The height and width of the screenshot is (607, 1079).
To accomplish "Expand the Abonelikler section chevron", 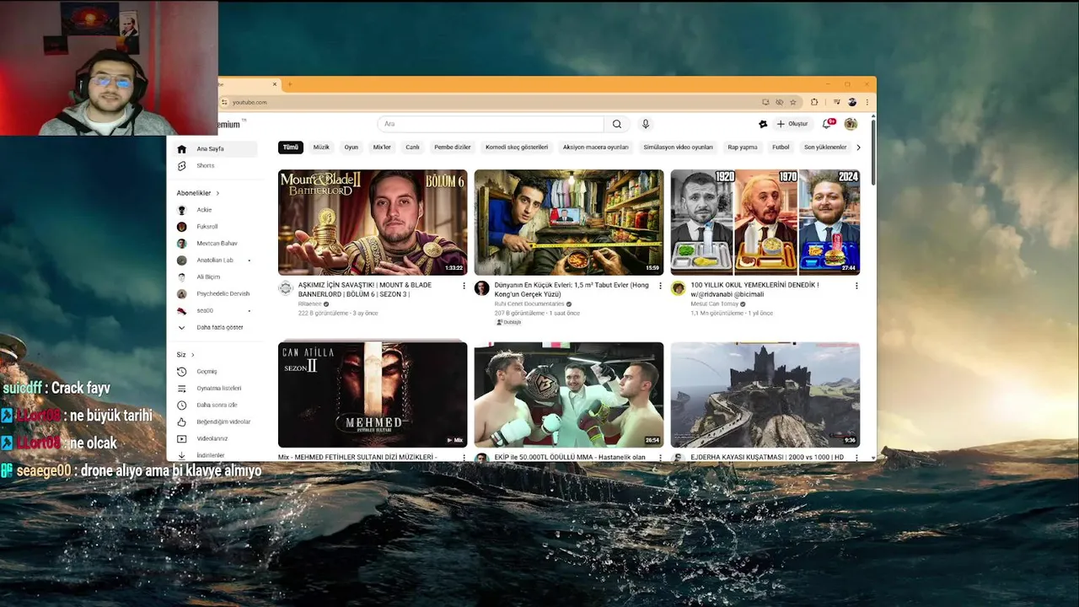I will [x=217, y=193].
